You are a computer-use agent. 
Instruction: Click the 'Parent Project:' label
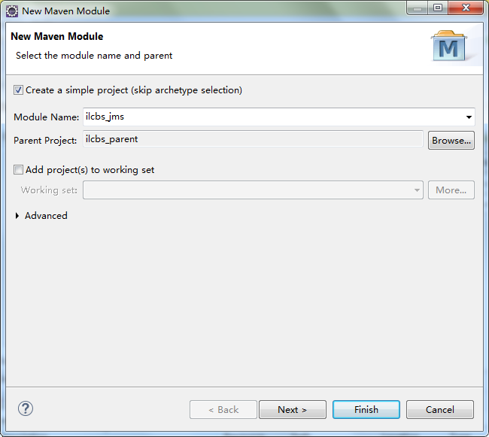tap(45, 140)
